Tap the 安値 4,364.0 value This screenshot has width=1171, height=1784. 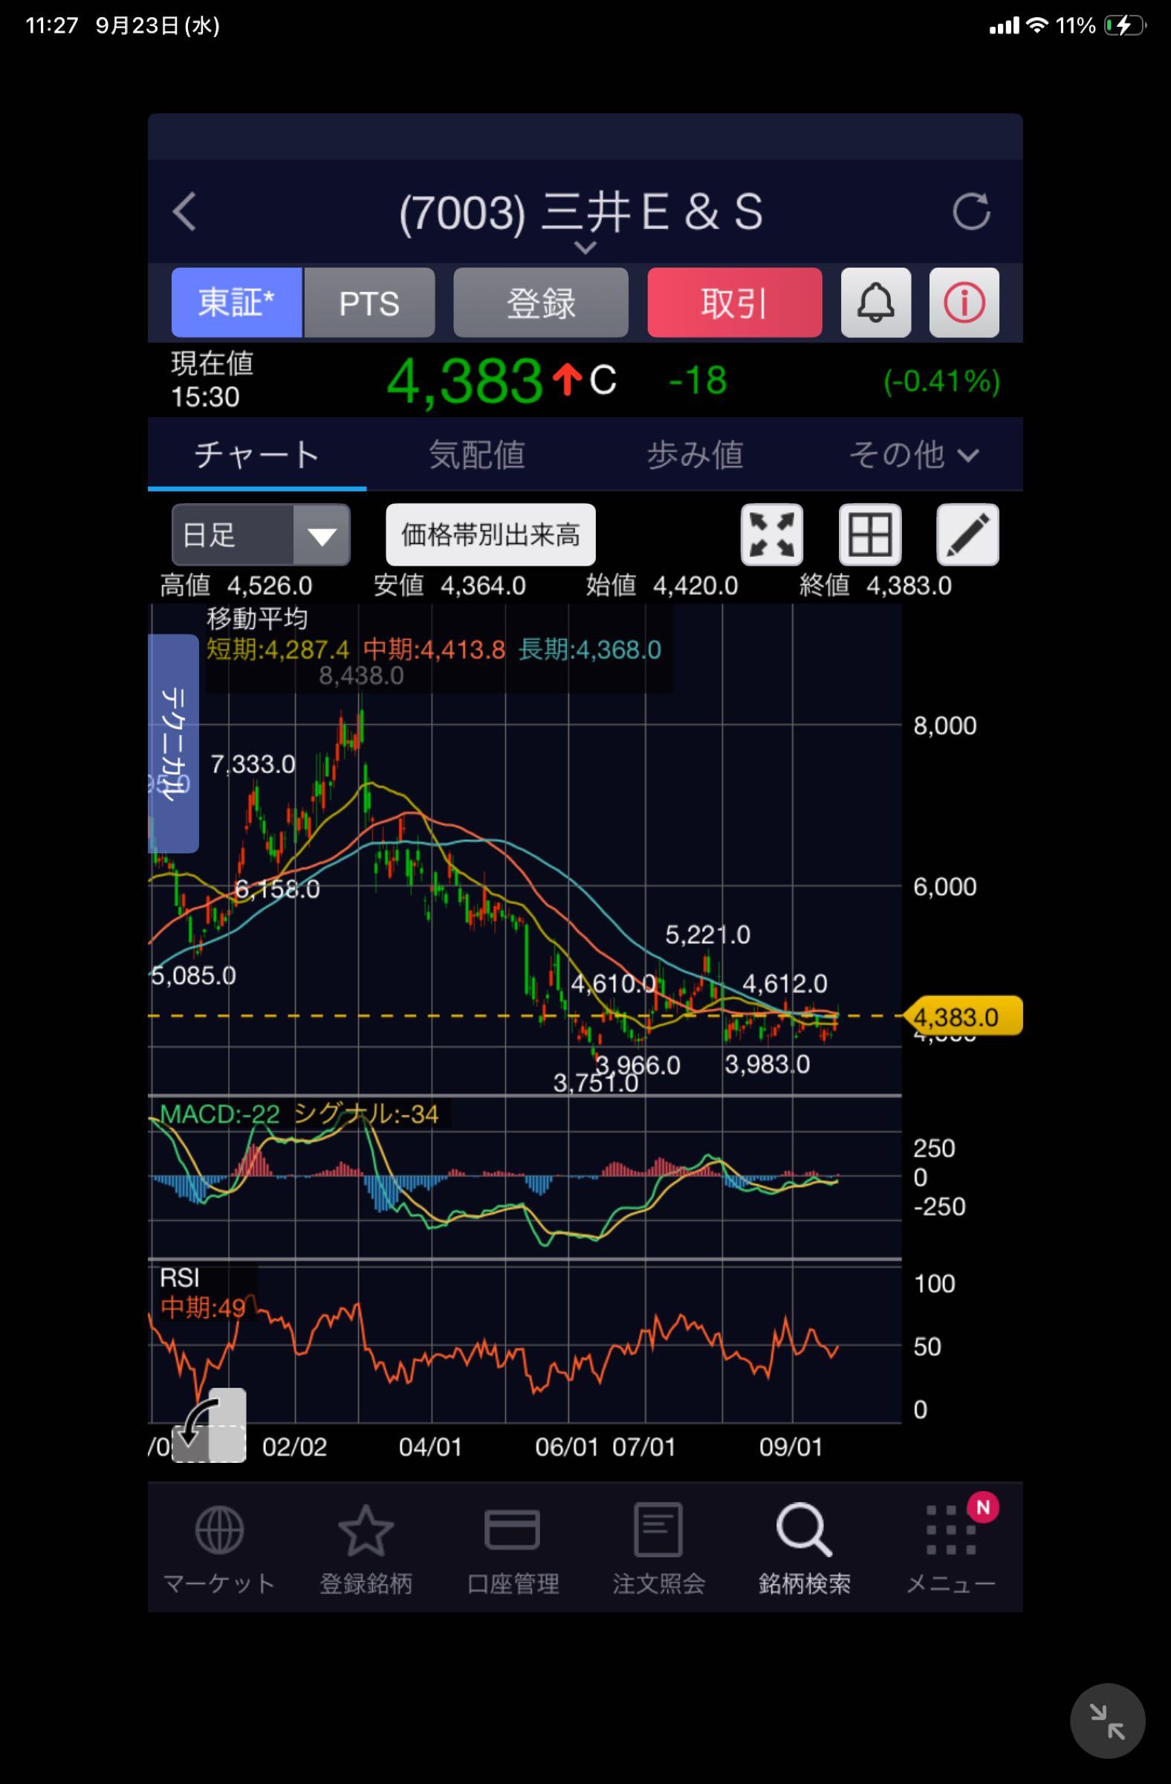(450, 586)
